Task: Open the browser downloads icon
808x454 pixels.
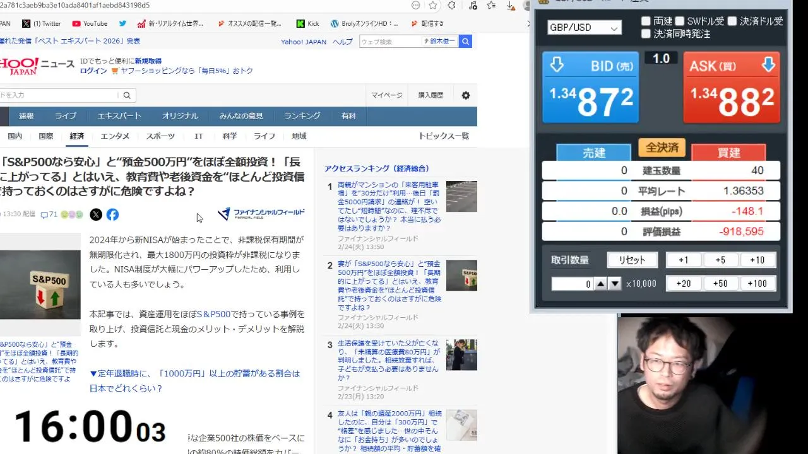Action: 510,5
